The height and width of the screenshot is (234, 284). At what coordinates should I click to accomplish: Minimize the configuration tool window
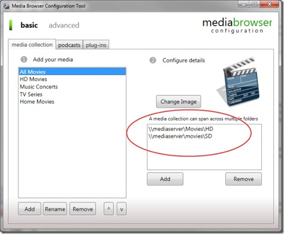point(244,4)
